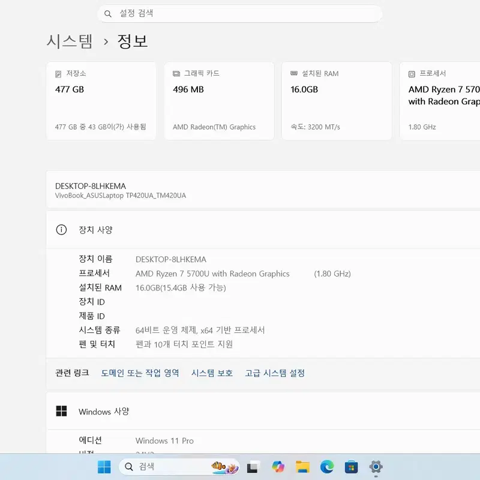Click the 16.0GB(15.4GB 사용 가능) value
This screenshot has width=480, height=480.
point(181,288)
